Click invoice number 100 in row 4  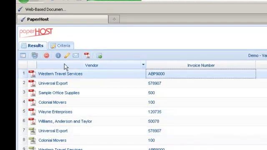click(x=151, y=102)
